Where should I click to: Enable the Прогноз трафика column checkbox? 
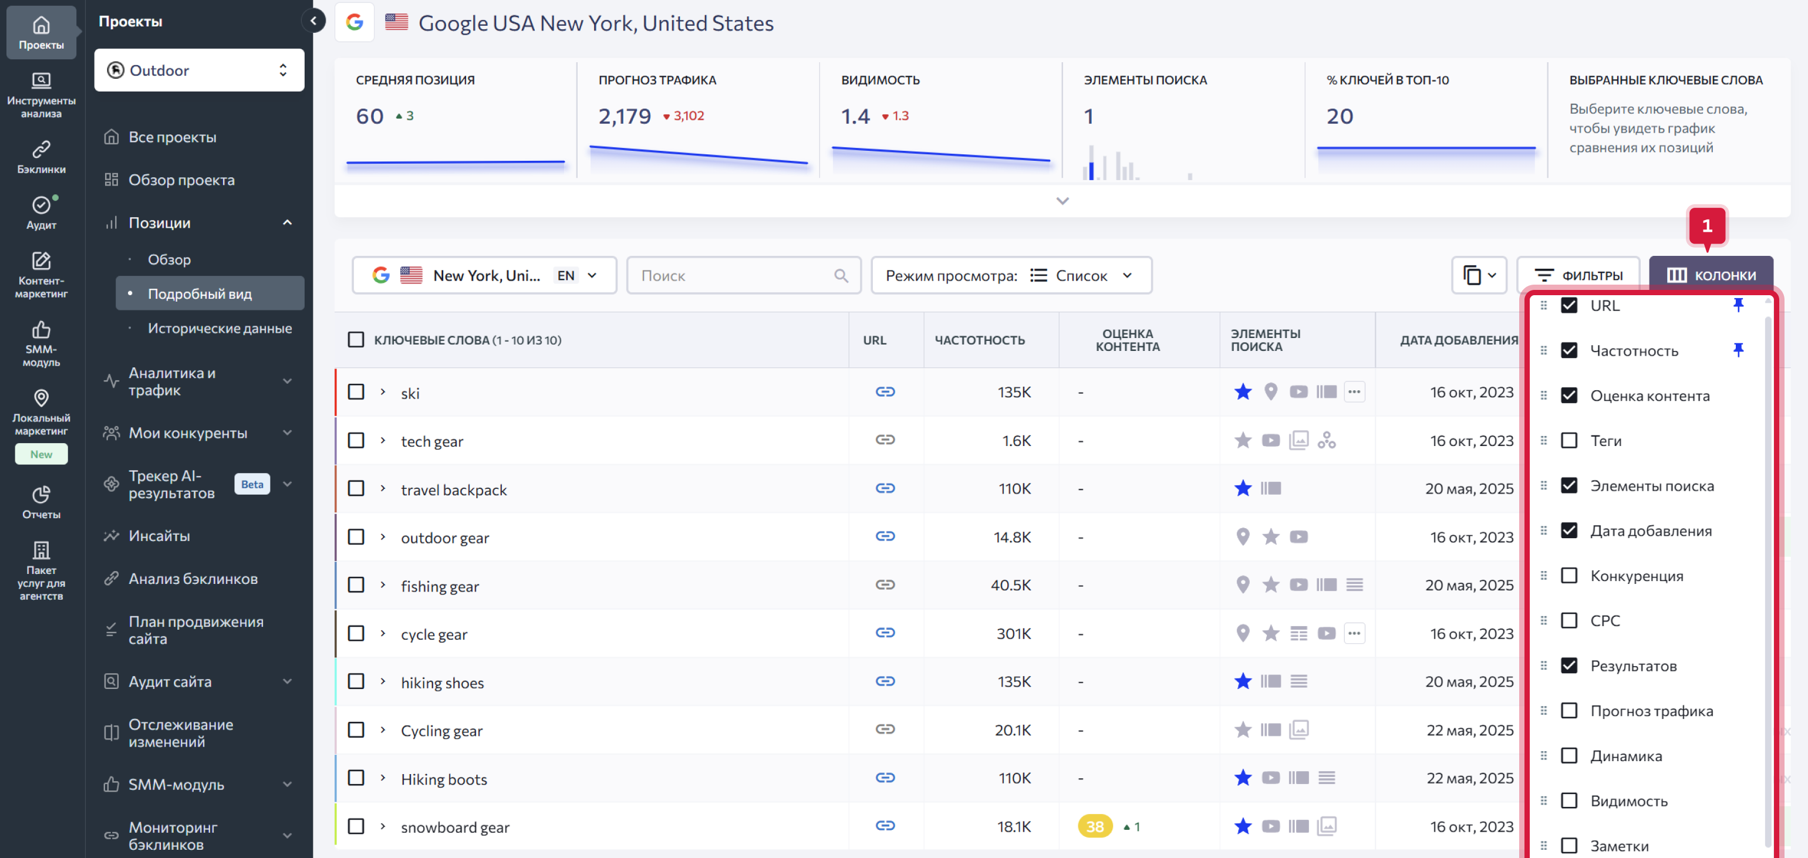click(1568, 711)
